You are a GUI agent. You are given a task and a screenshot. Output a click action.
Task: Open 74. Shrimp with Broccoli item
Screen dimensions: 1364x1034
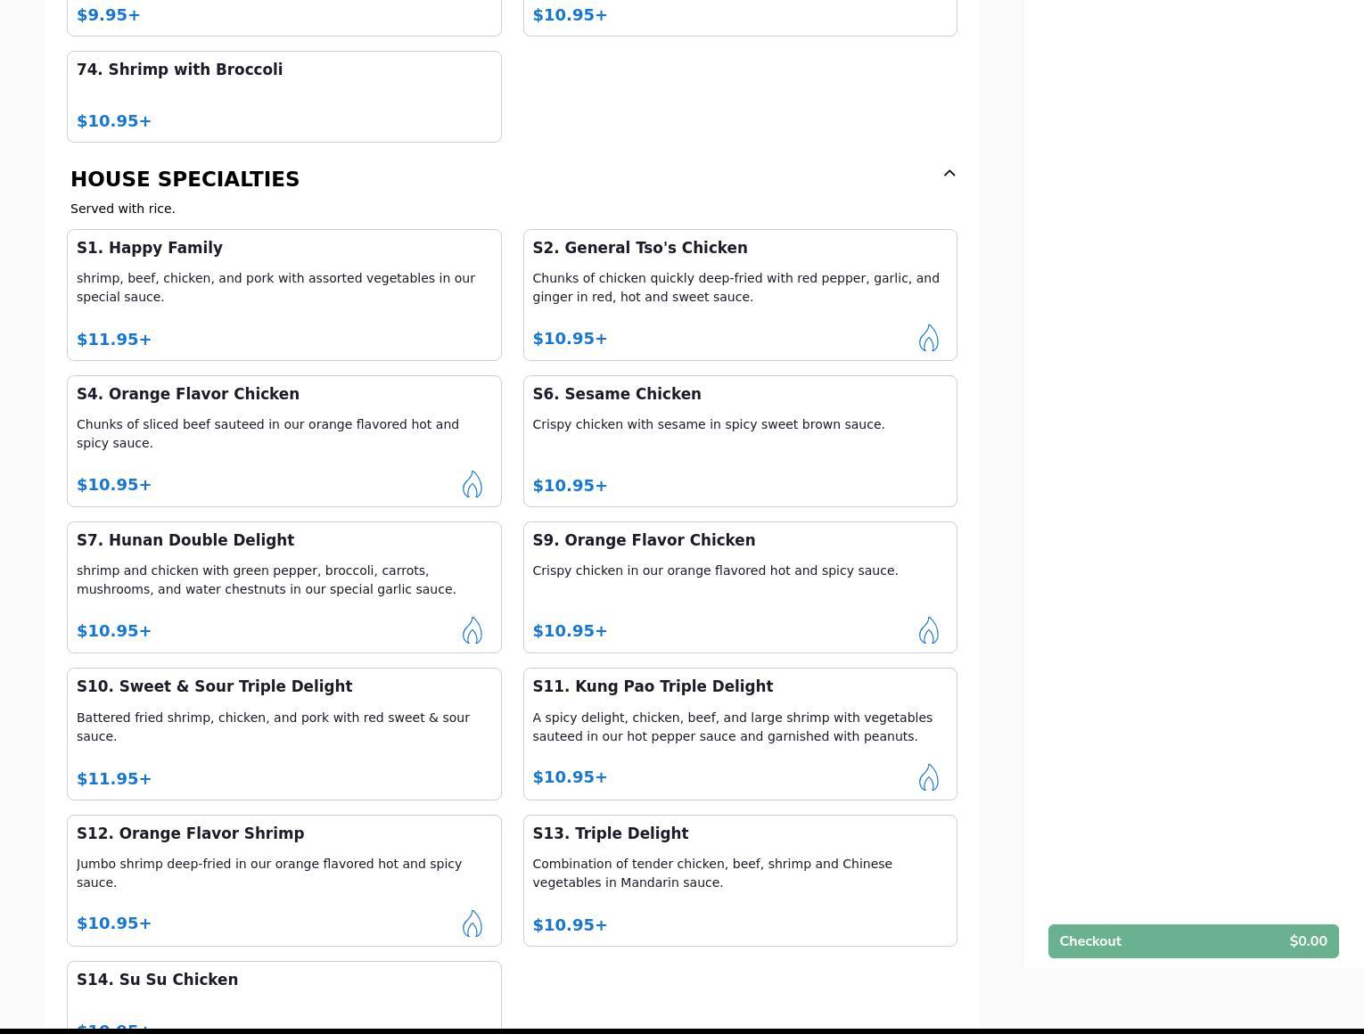tap(179, 70)
